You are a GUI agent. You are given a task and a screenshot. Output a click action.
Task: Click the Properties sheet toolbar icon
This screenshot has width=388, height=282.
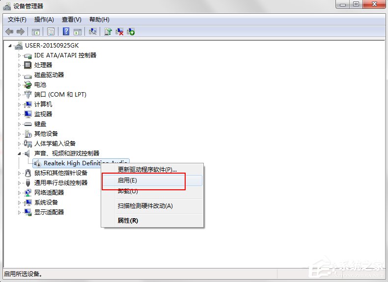point(50,31)
